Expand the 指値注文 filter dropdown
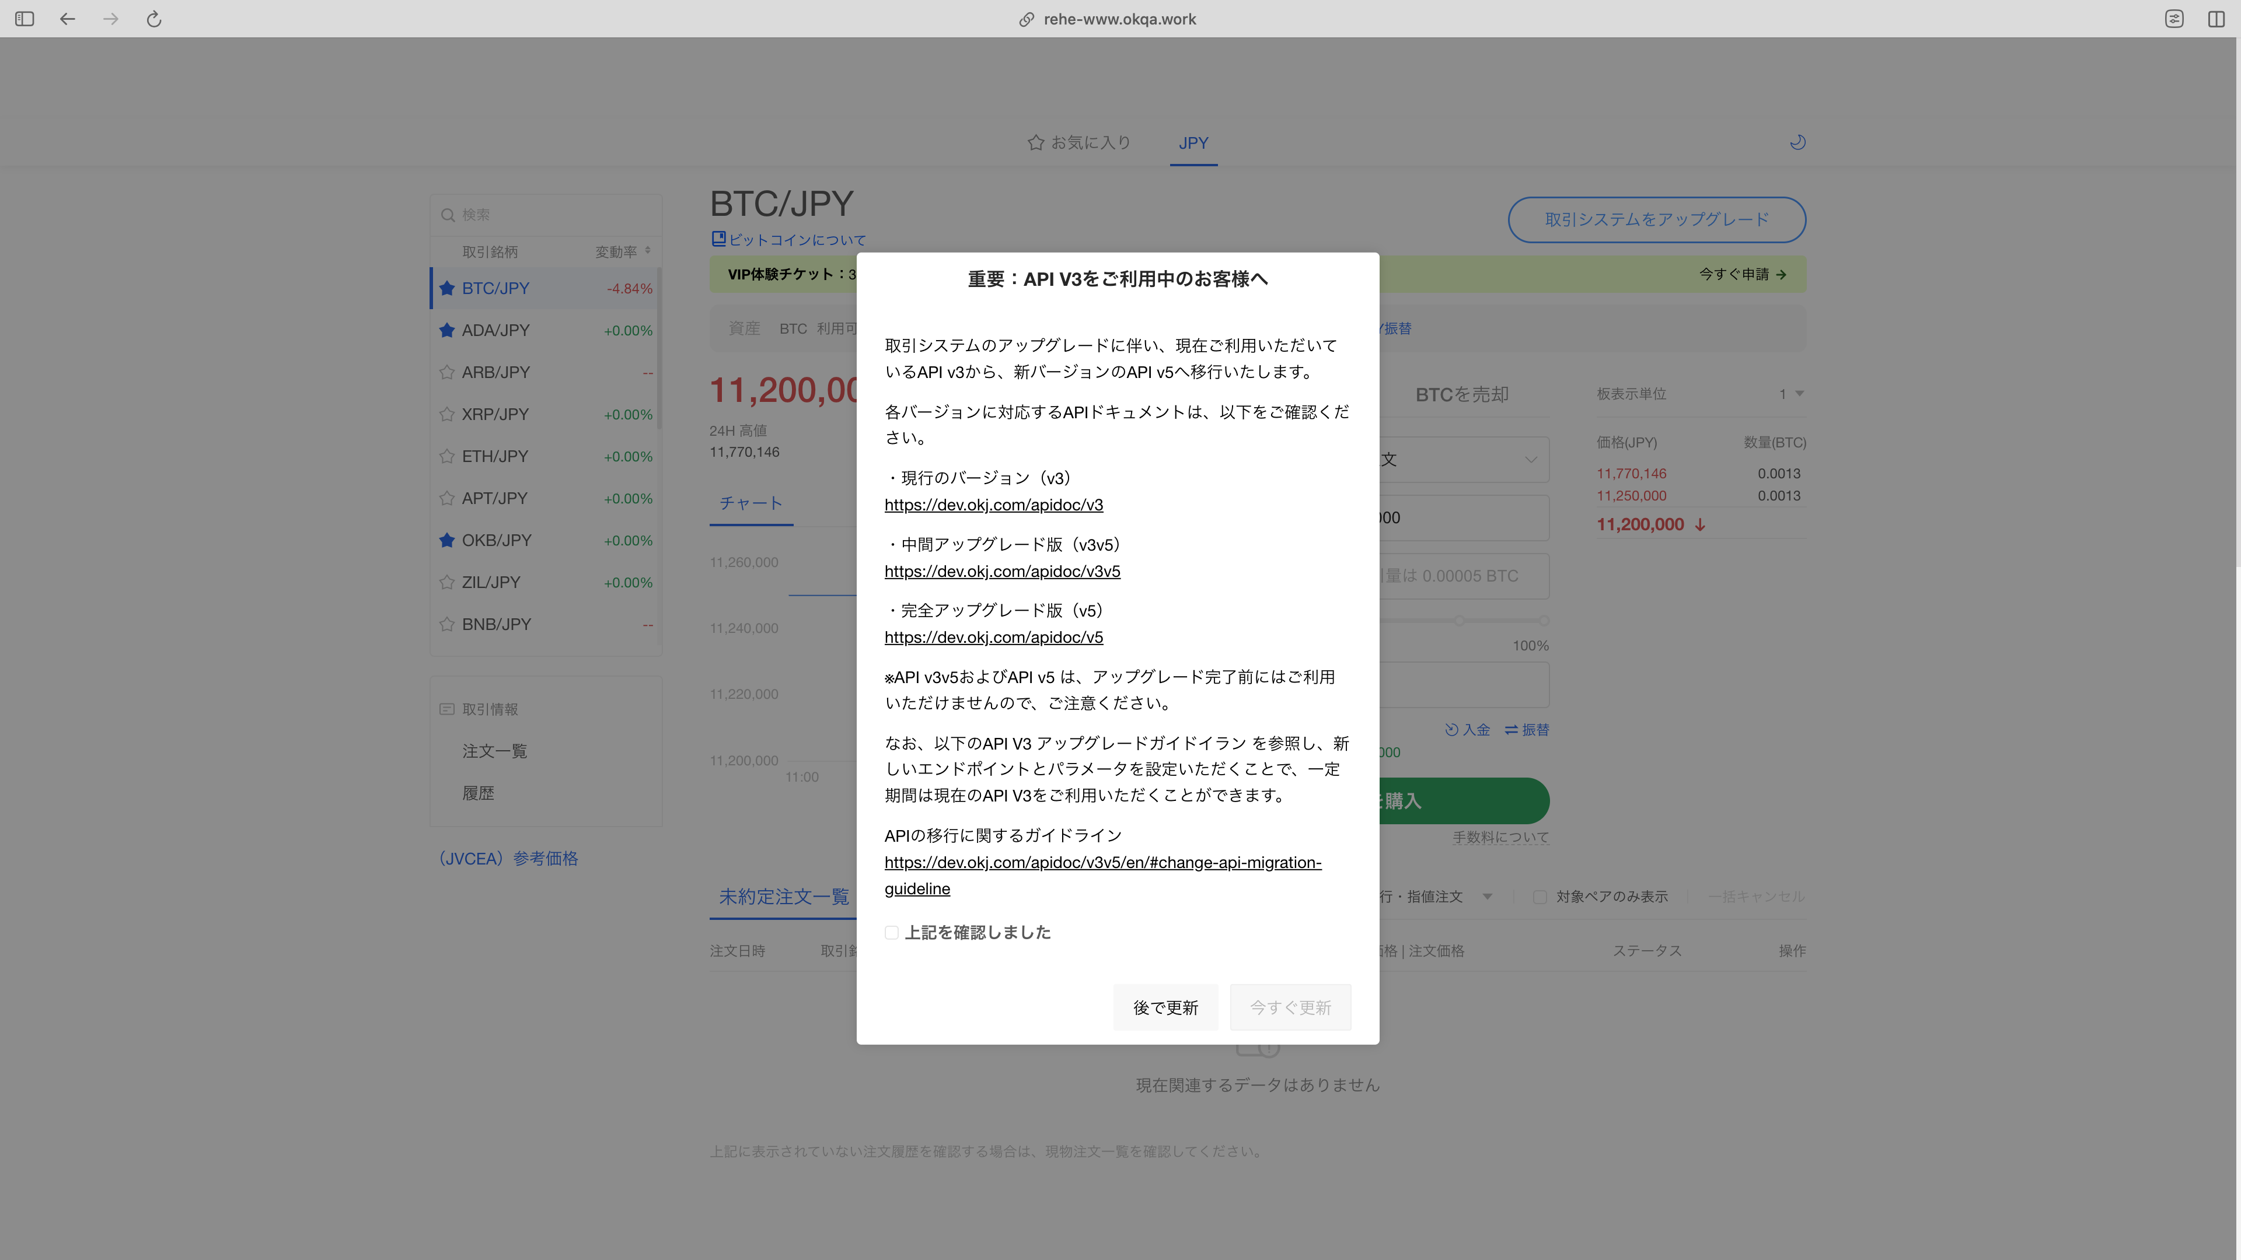Image resolution: width=2241 pixels, height=1260 pixels. click(x=1488, y=897)
